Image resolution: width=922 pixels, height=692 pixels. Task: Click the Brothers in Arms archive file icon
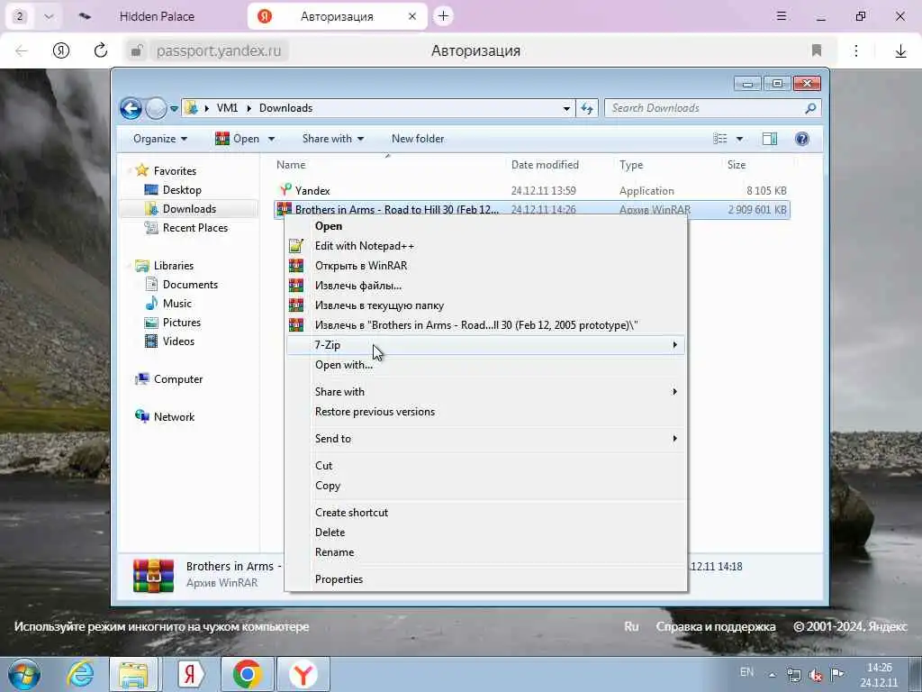[x=285, y=209]
